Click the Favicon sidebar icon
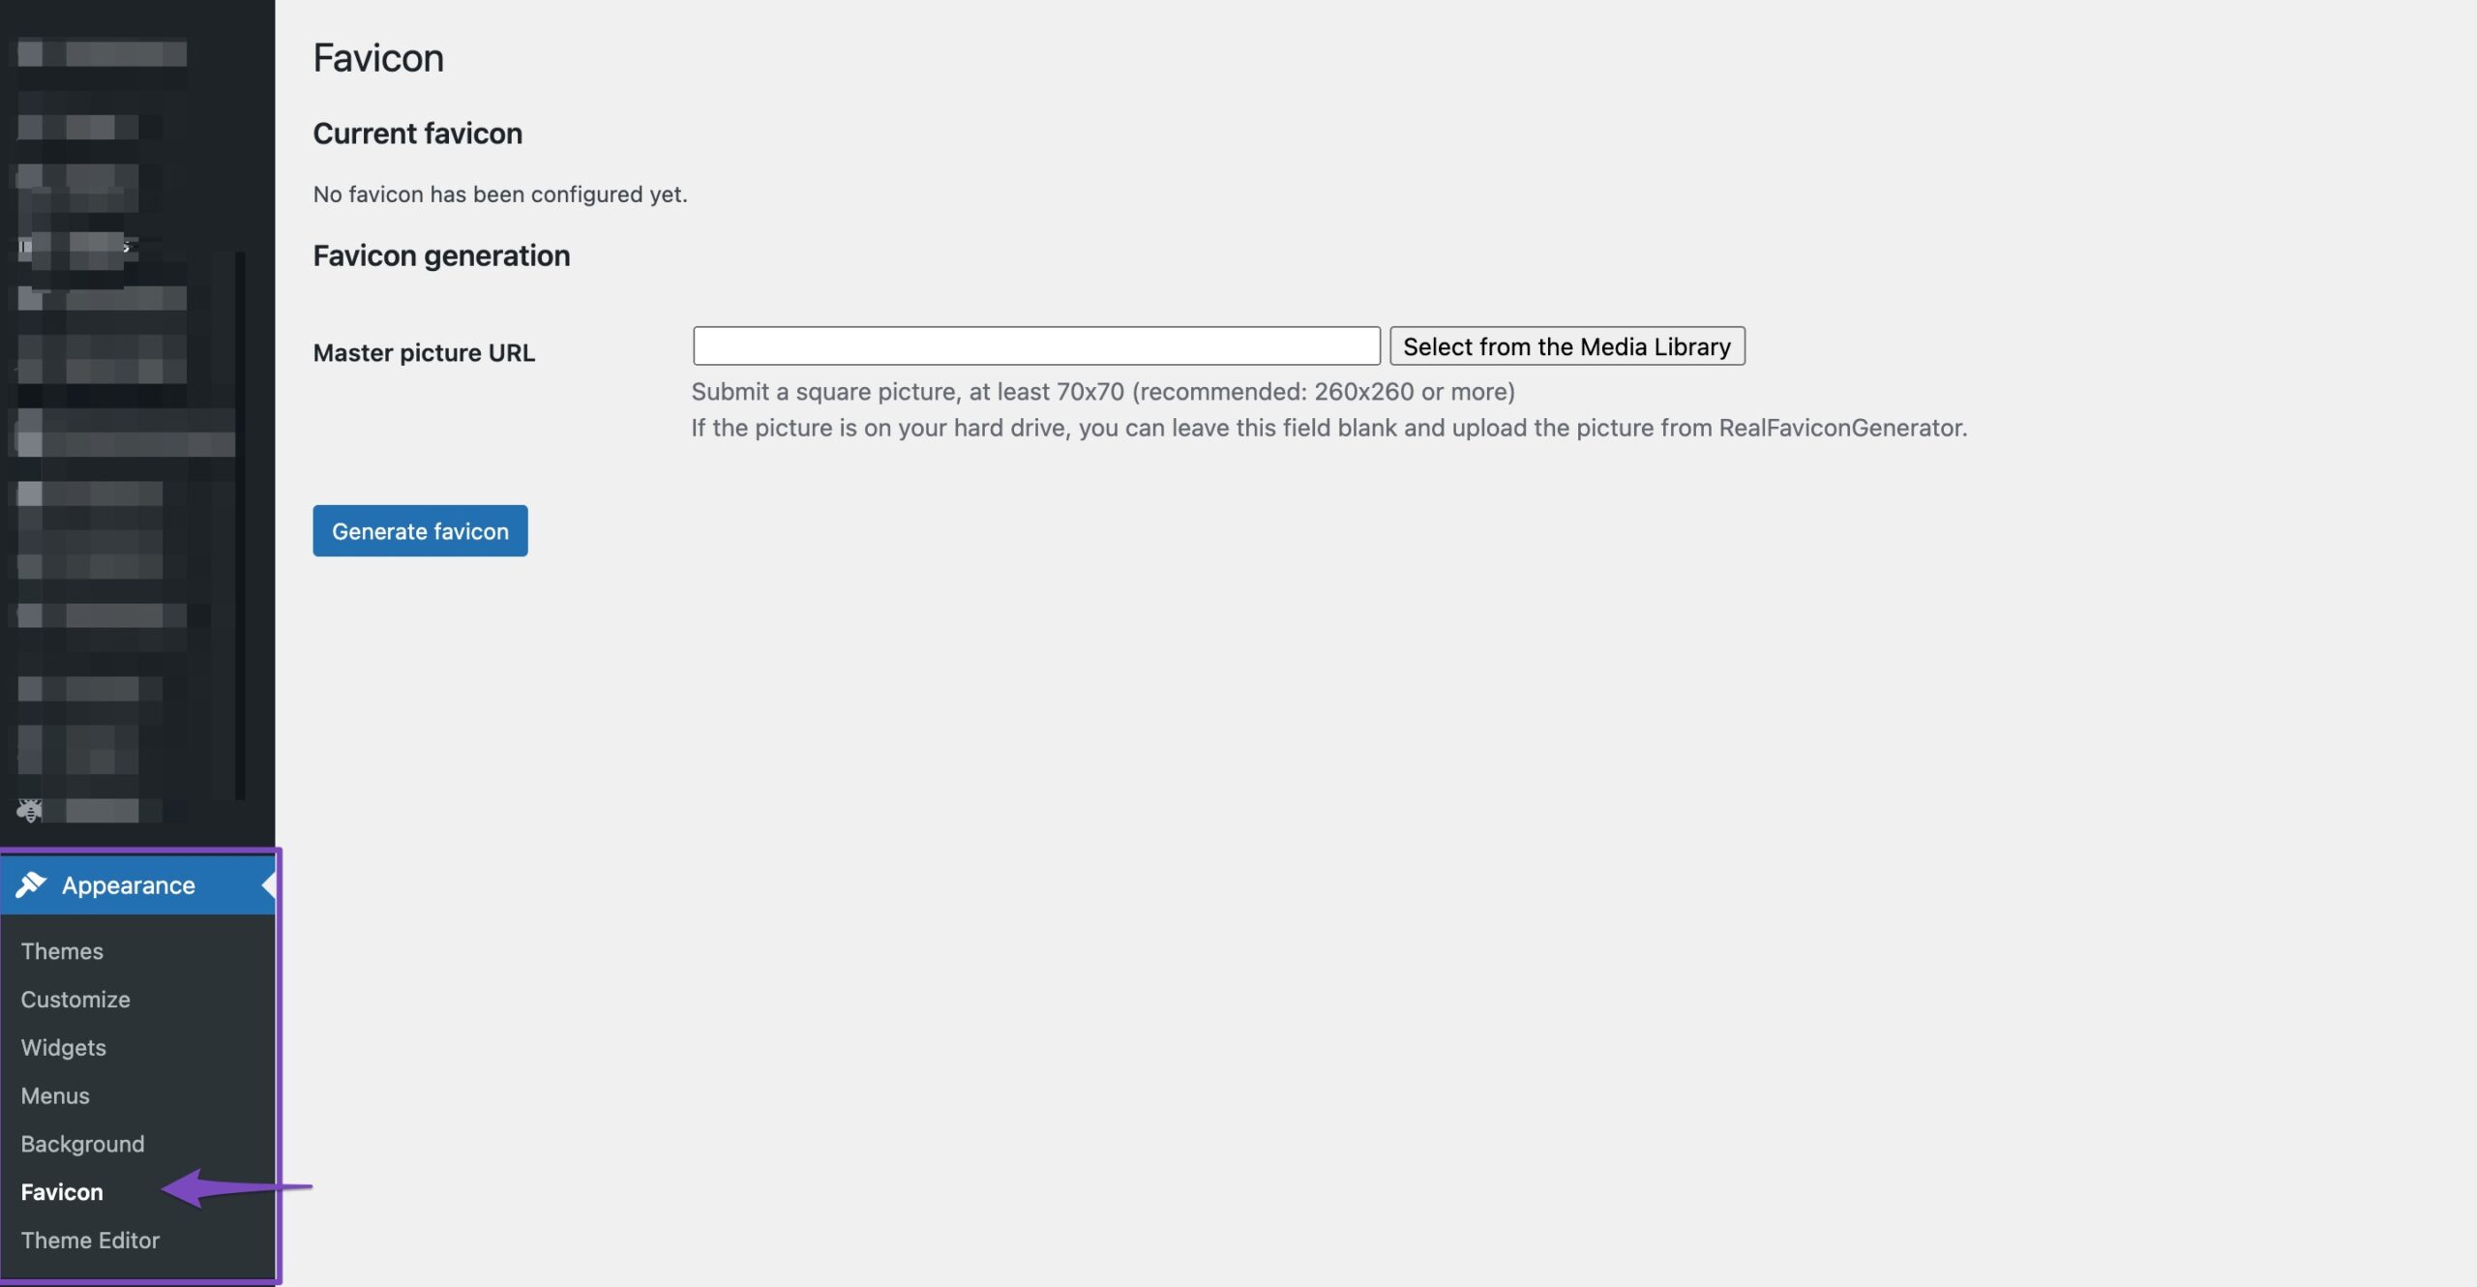Viewport: 2477px width, 1287px height. pos(61,1190)
